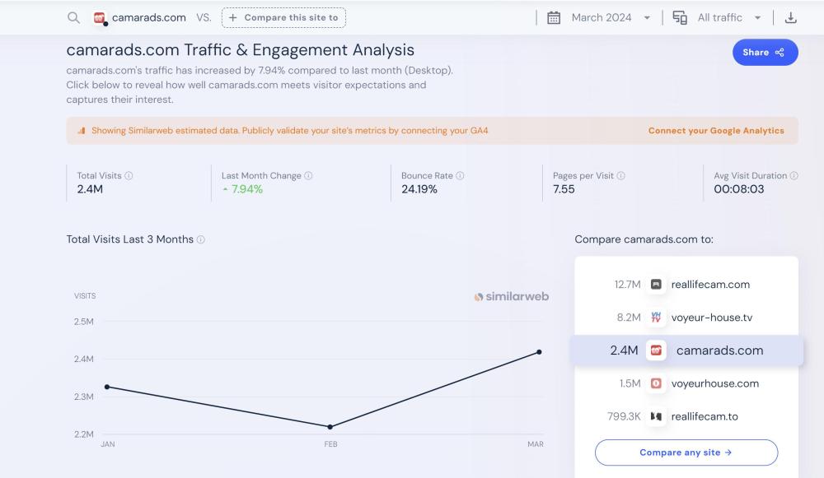Click the calendar icon beside March 2024

point(554,17)
